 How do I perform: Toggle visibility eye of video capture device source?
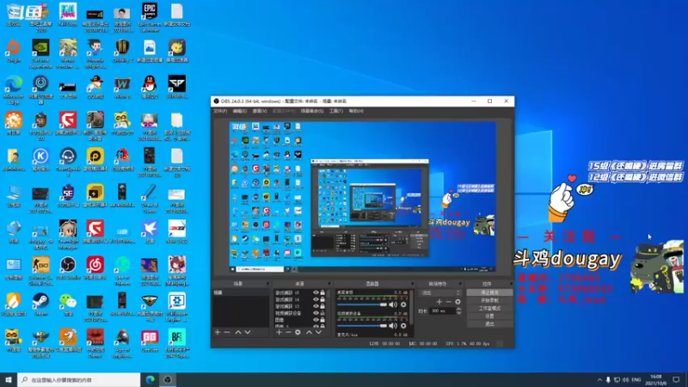[x=316, y=313]
